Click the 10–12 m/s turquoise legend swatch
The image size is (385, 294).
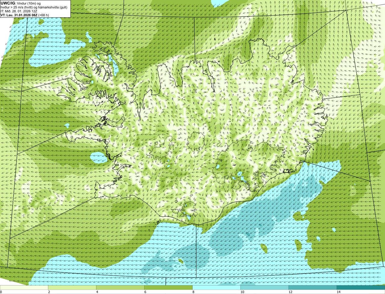pos(265,287)
